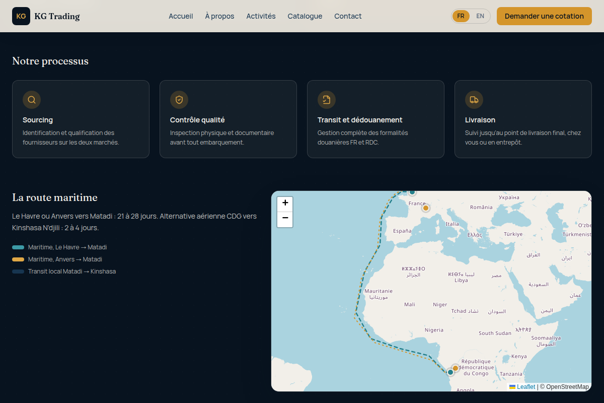This screenshot has height=403, width=604.
Task: Click the Sourcing magnifier icon
Action: (32, 100)
